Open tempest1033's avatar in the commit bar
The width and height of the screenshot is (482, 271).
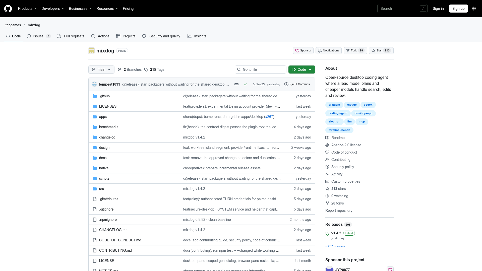pyautogui.click(x=94, y=84)
